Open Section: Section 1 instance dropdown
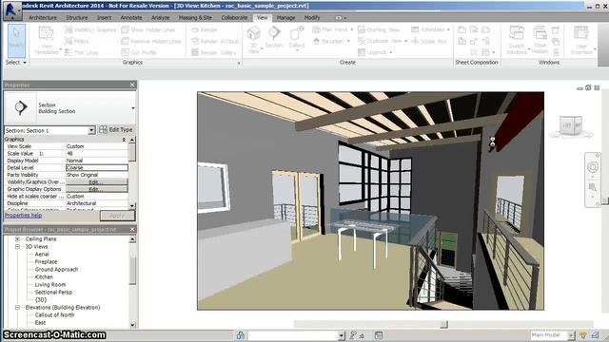Image resolution: width=609 pixels, height=342 pixels. coord(91,131)
